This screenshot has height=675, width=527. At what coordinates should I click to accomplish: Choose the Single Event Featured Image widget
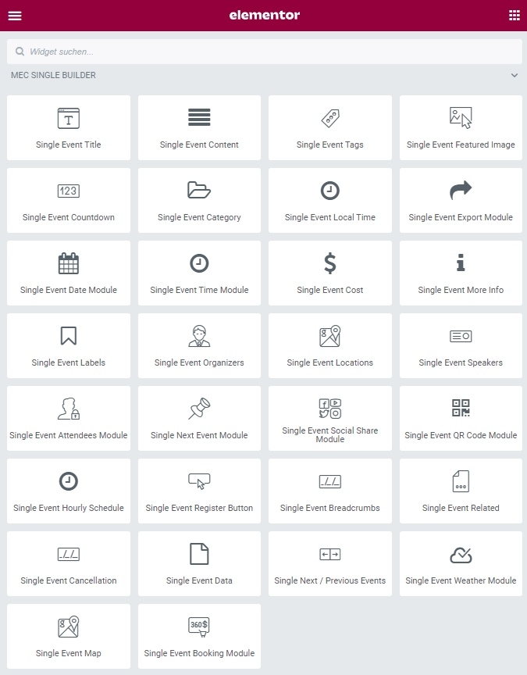click(461, 128)
